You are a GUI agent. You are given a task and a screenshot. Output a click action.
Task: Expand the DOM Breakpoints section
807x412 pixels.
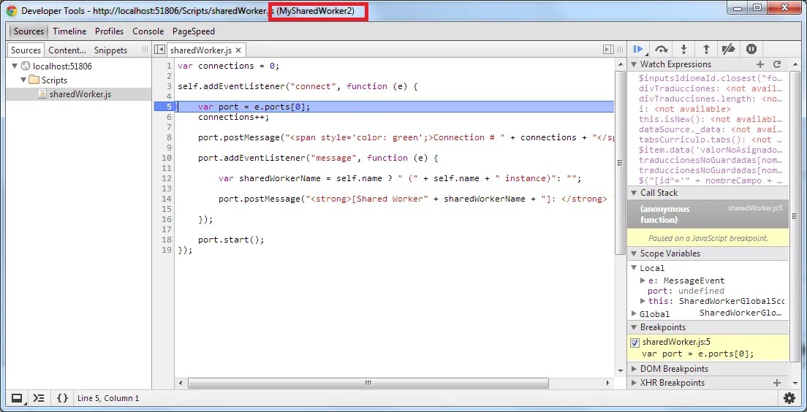[x=634, y=369]
